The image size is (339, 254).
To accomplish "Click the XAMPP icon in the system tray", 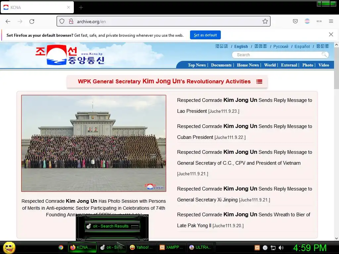I will tap(257, 248).
